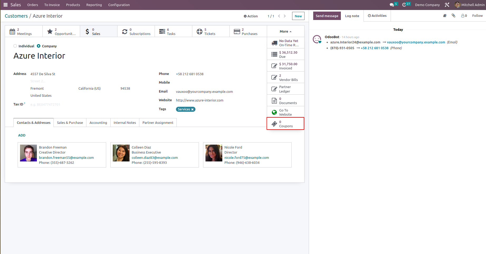Select the Company radio option

(x=39, y=46)
